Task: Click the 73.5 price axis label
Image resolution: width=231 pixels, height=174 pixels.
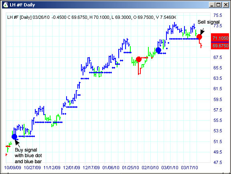Action: pos(218,26)
